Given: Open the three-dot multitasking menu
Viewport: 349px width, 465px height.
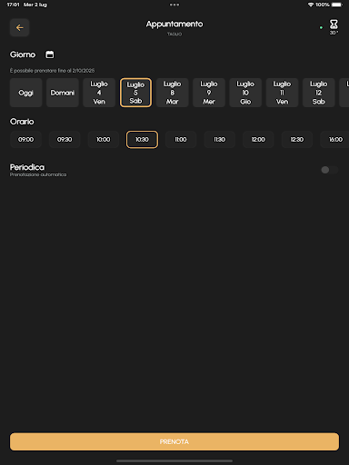Looking at the screenshot, I should [x=174, y=5].
